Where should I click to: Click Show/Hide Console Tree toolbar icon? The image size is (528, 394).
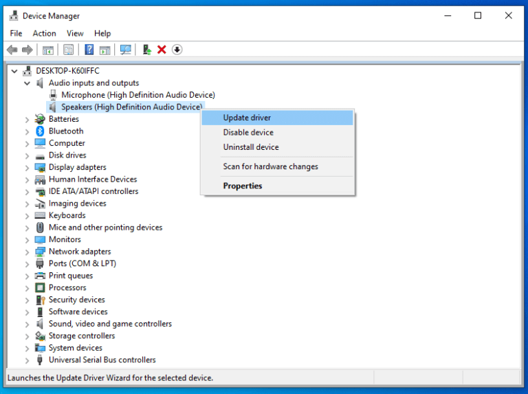pyautogui.click(x=48, y=50)
